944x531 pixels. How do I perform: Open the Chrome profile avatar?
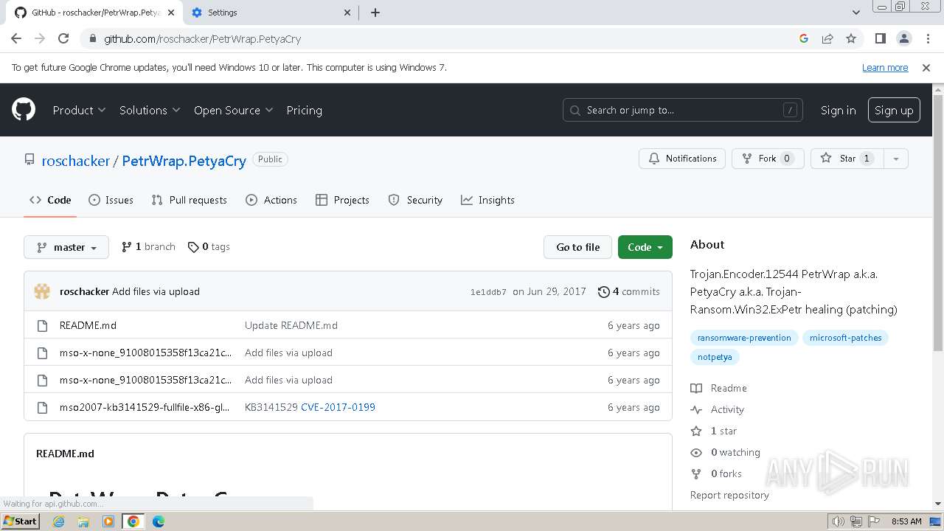click(x=903, y=38)
